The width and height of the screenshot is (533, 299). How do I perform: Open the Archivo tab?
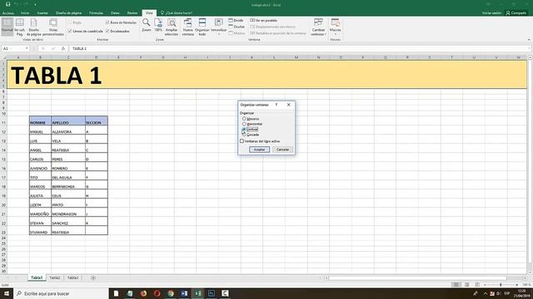click(x=7, y=13)
